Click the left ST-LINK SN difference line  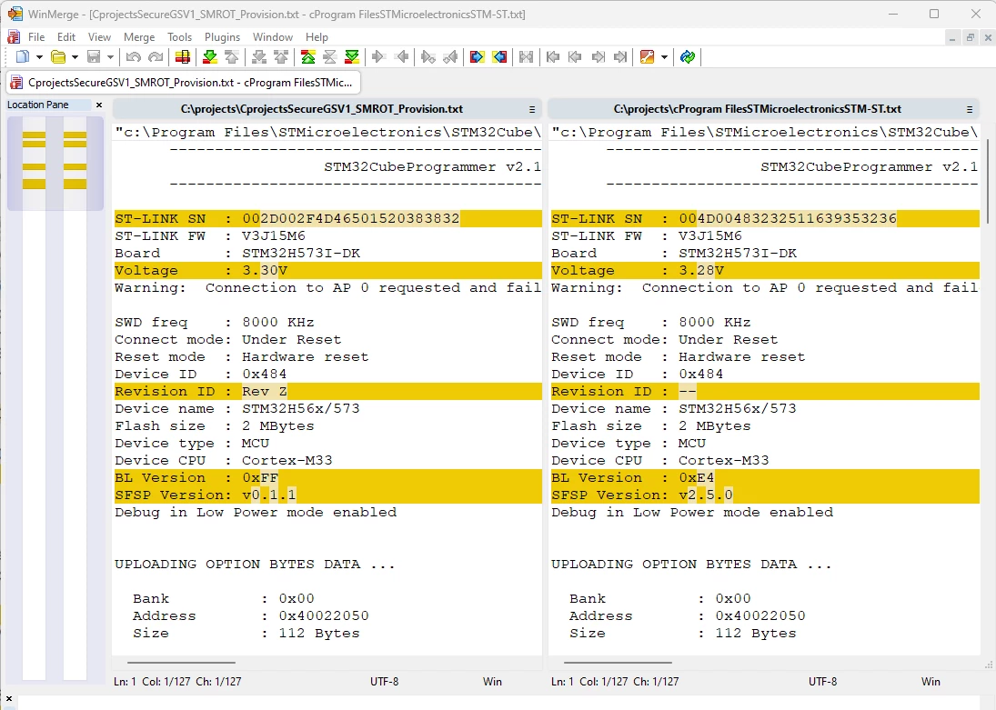pos(327,218)
